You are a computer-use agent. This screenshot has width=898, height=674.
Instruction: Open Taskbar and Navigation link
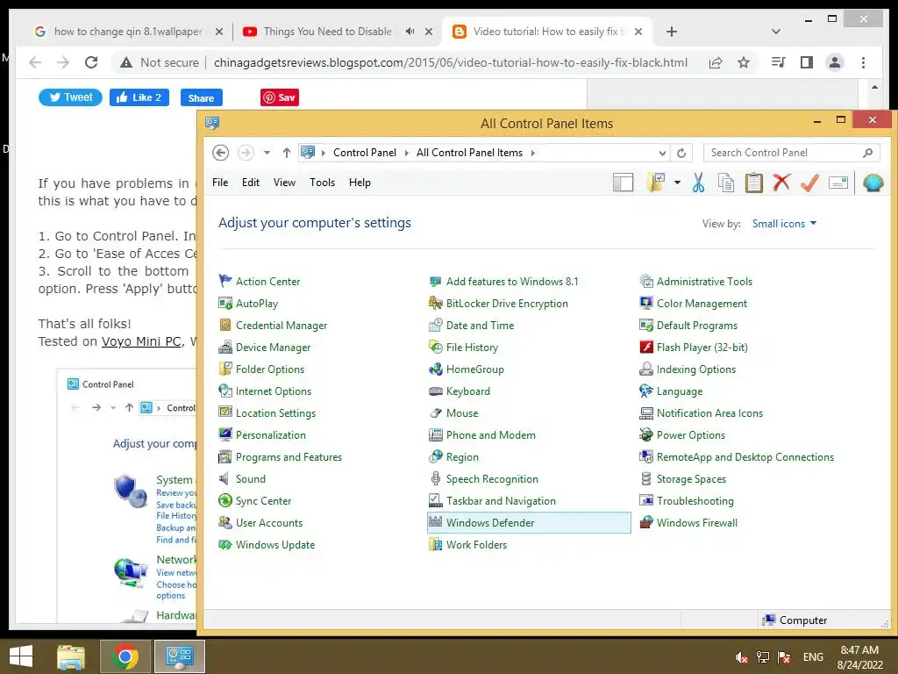click(x=501, y=501)
